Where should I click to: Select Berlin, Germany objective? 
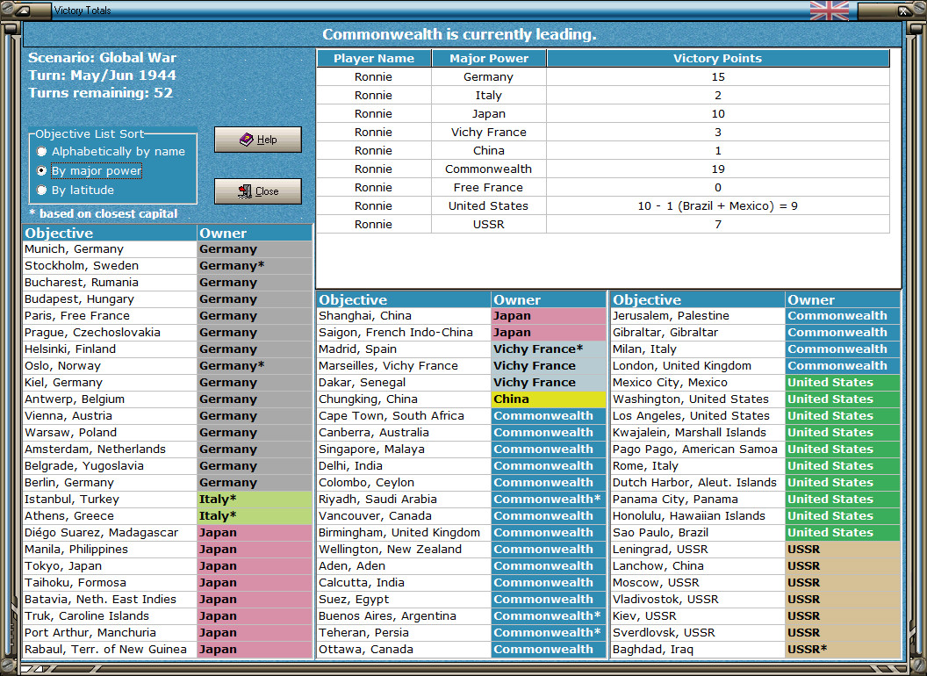click(x=110, y=483)
